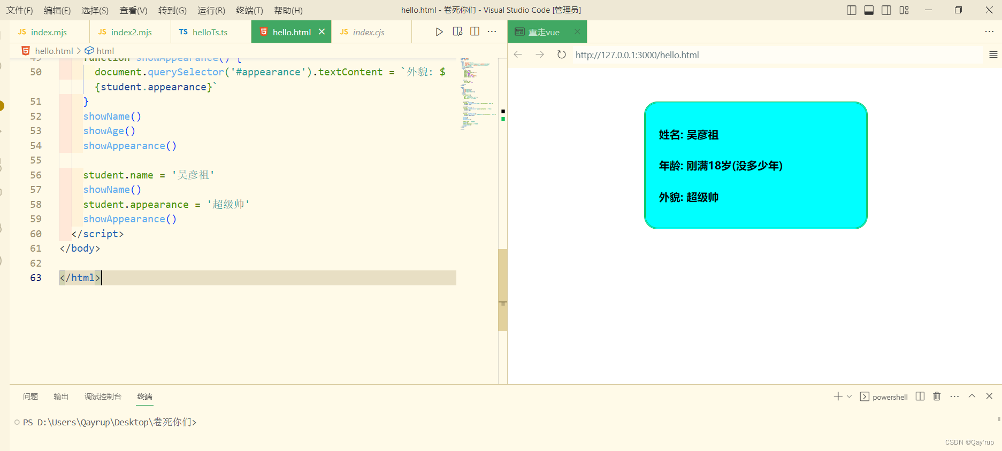Toggle the secondary side bar layout icon
The width and height of the screenshot is (1002, 451).
pyautogui.click(x=886, y=10)
